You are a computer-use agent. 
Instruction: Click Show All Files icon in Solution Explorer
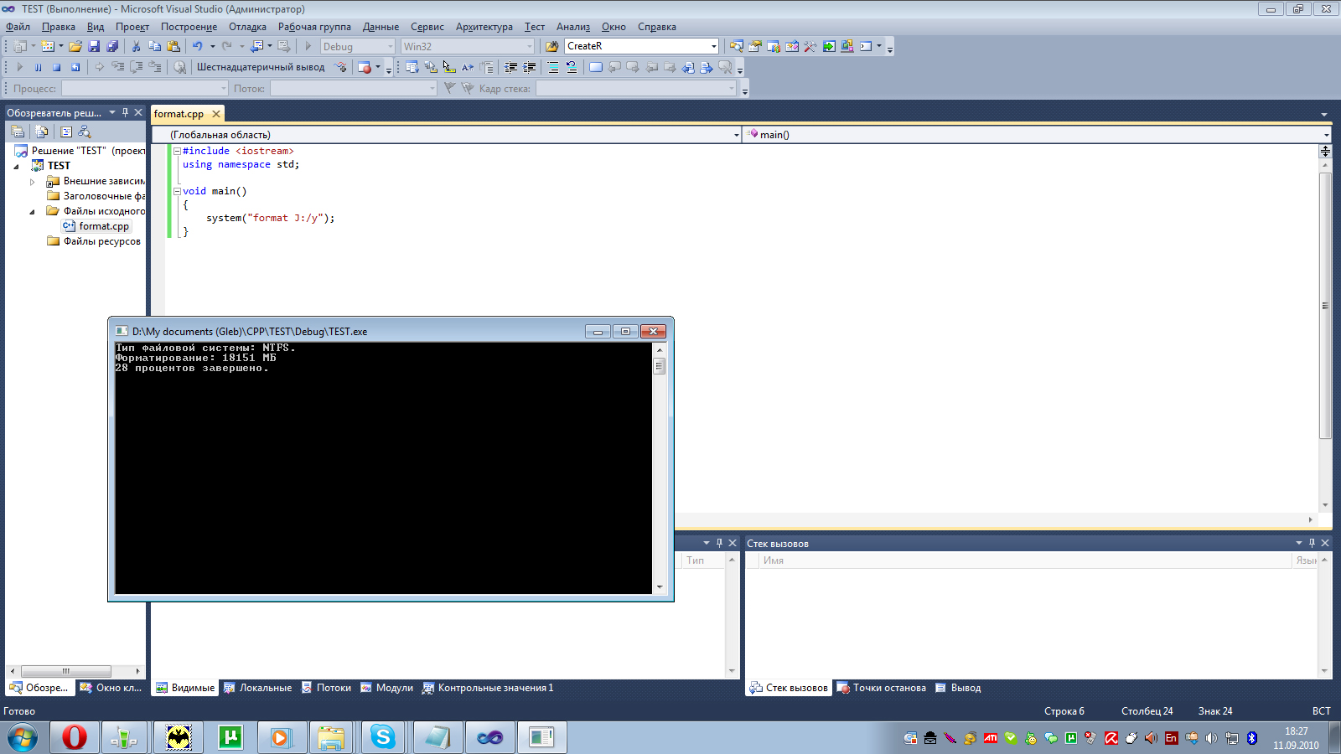click(x=42, y=132)
